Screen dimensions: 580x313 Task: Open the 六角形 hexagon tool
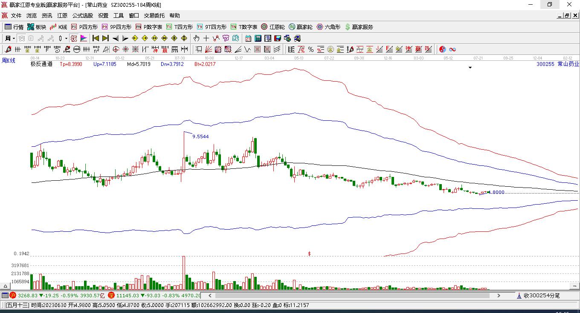tap(328, 27)
